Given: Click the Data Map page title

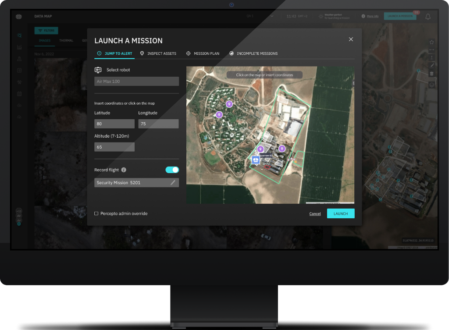Looking at the screenshot, I should (x=43, y=16).
